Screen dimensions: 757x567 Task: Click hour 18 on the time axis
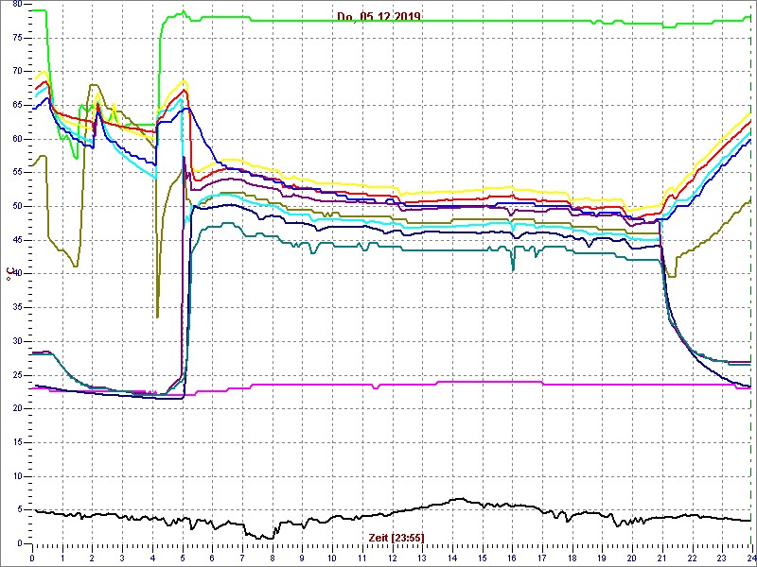(572, 558)
